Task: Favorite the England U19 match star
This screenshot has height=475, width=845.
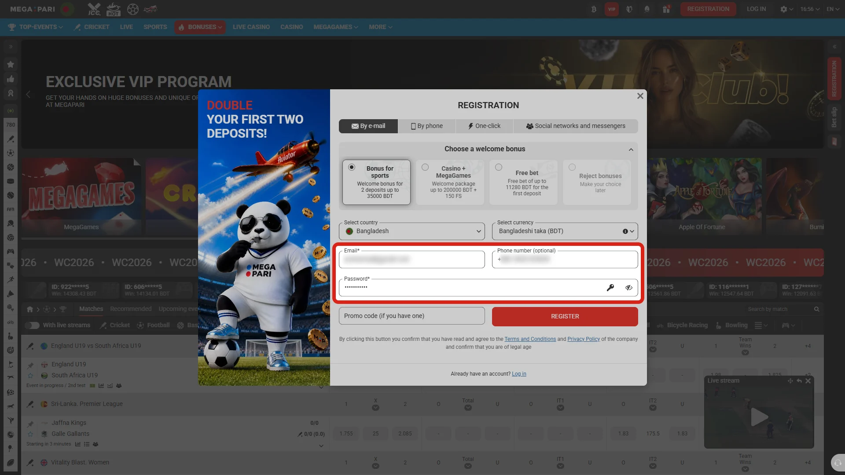Action: coord(30,376)
